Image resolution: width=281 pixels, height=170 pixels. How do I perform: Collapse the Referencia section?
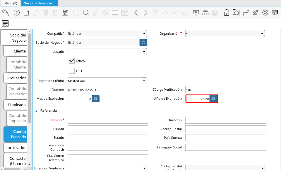coord(37,111)
